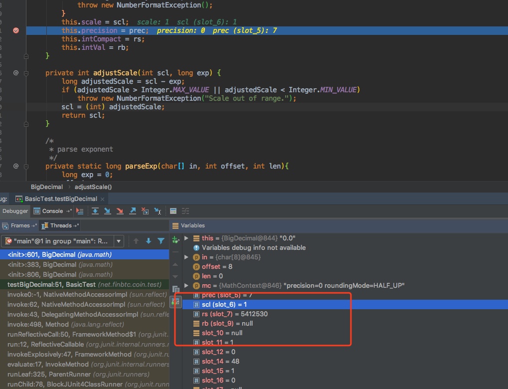Click the remove watch minus icon
The image size is (508, 389).
[175, 252]
